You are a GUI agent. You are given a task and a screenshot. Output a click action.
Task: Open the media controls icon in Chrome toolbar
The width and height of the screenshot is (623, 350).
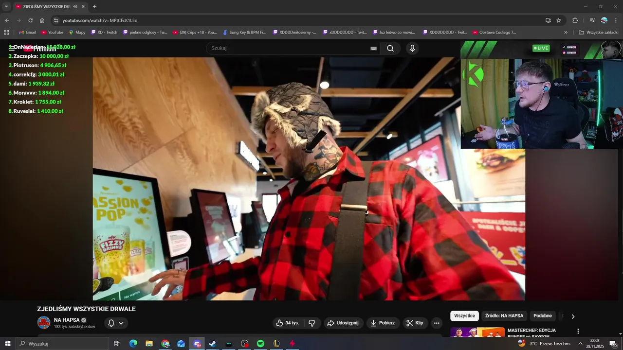592,20
